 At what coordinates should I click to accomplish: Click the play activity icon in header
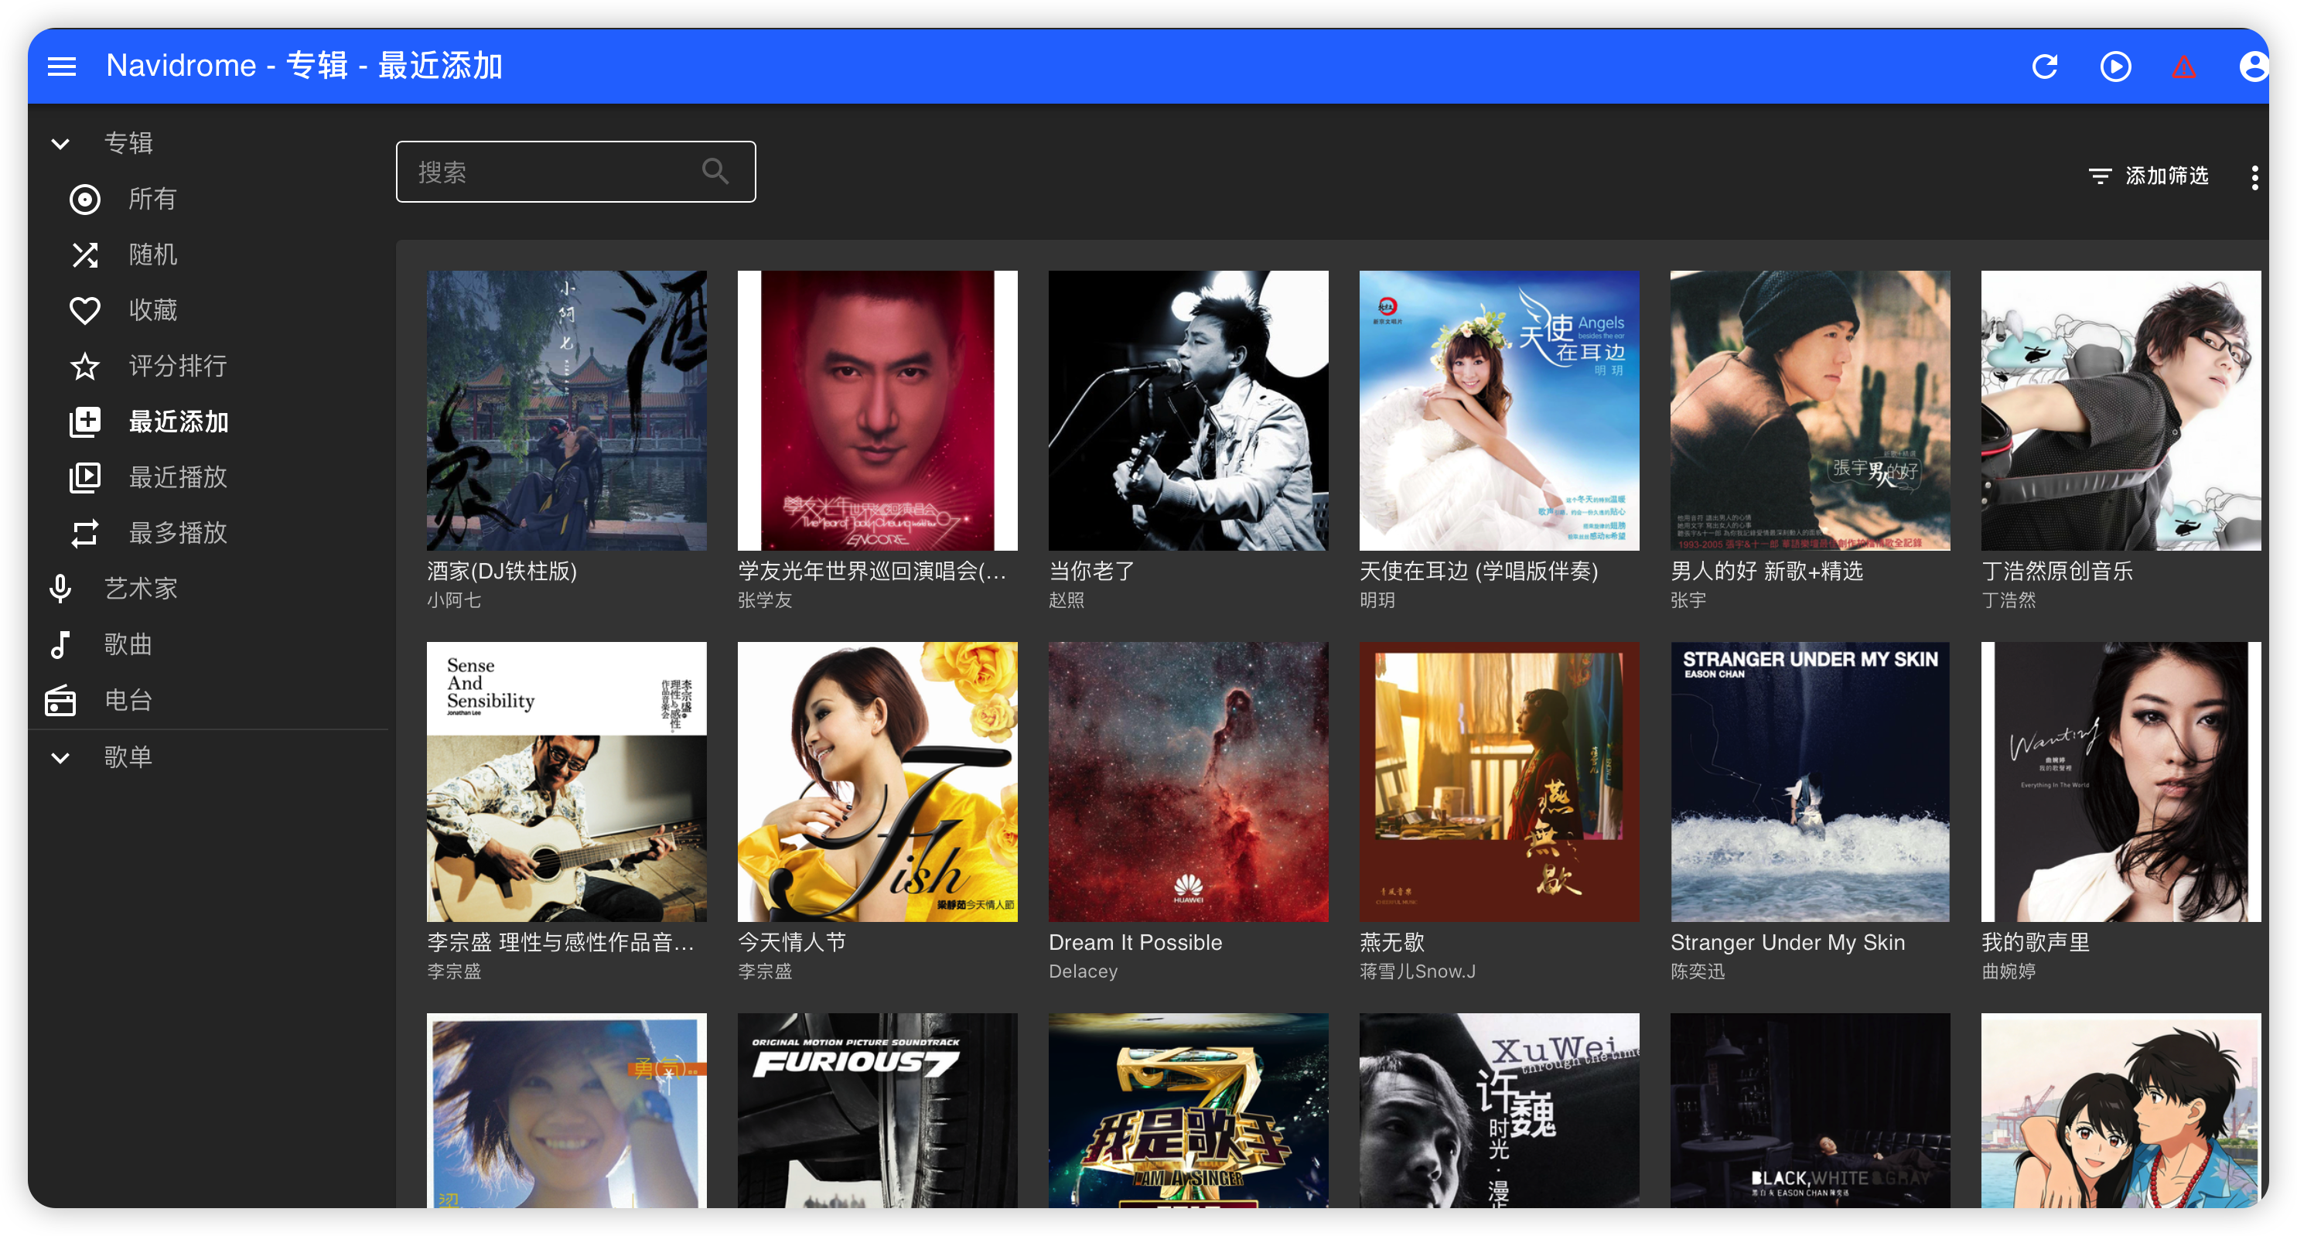point(2115,66)
